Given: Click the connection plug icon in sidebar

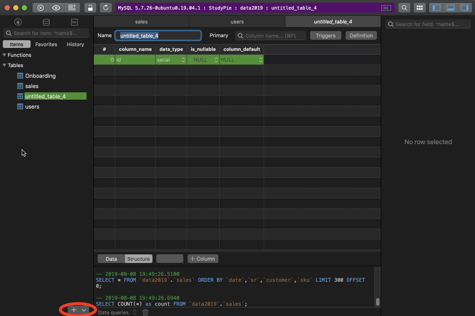Looking at the screenshot, I should pyautogui.click(x=18, y=22).
